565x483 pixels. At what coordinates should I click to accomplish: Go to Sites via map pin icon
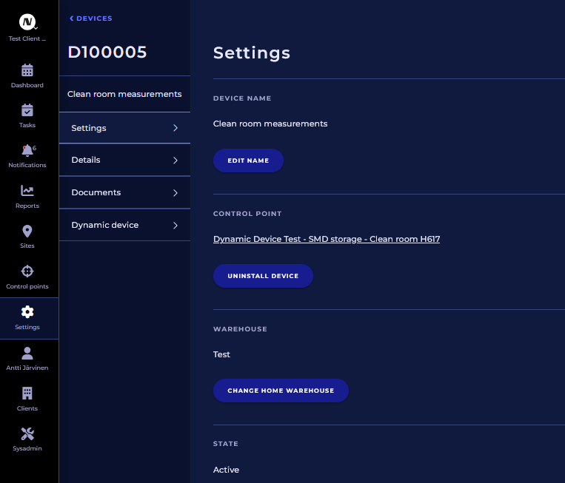tap(27, 232)
